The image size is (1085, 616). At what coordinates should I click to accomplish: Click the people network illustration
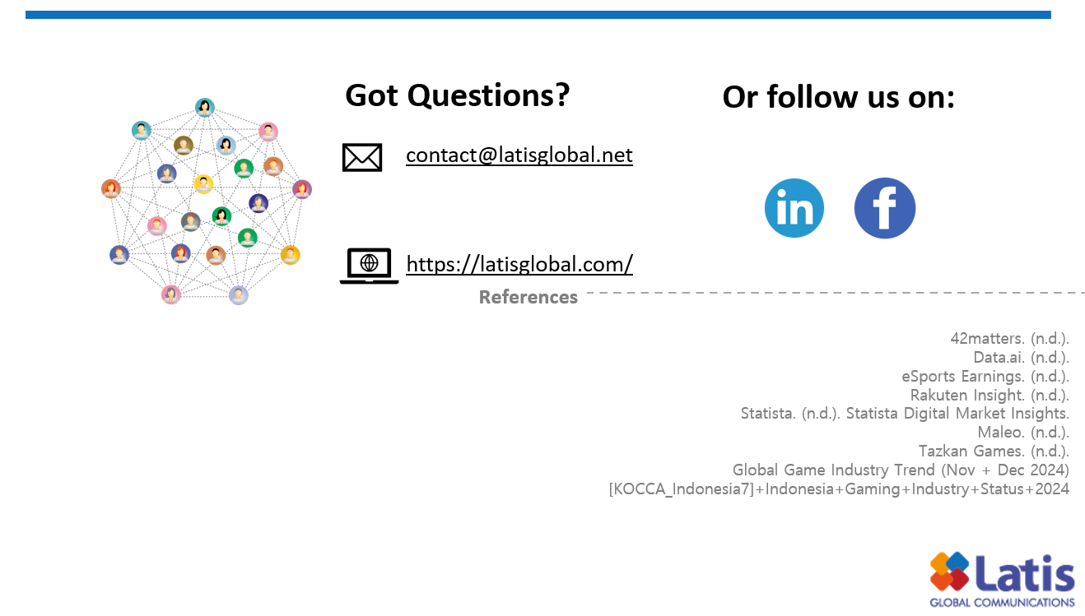click(x=205, y=201)
